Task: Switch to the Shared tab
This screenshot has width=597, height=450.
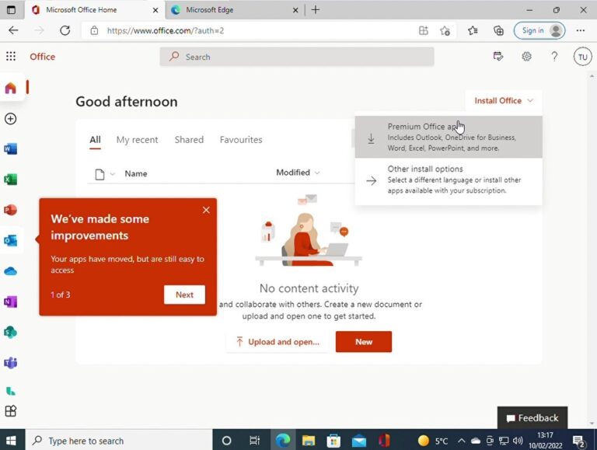Action: (189, 140)
